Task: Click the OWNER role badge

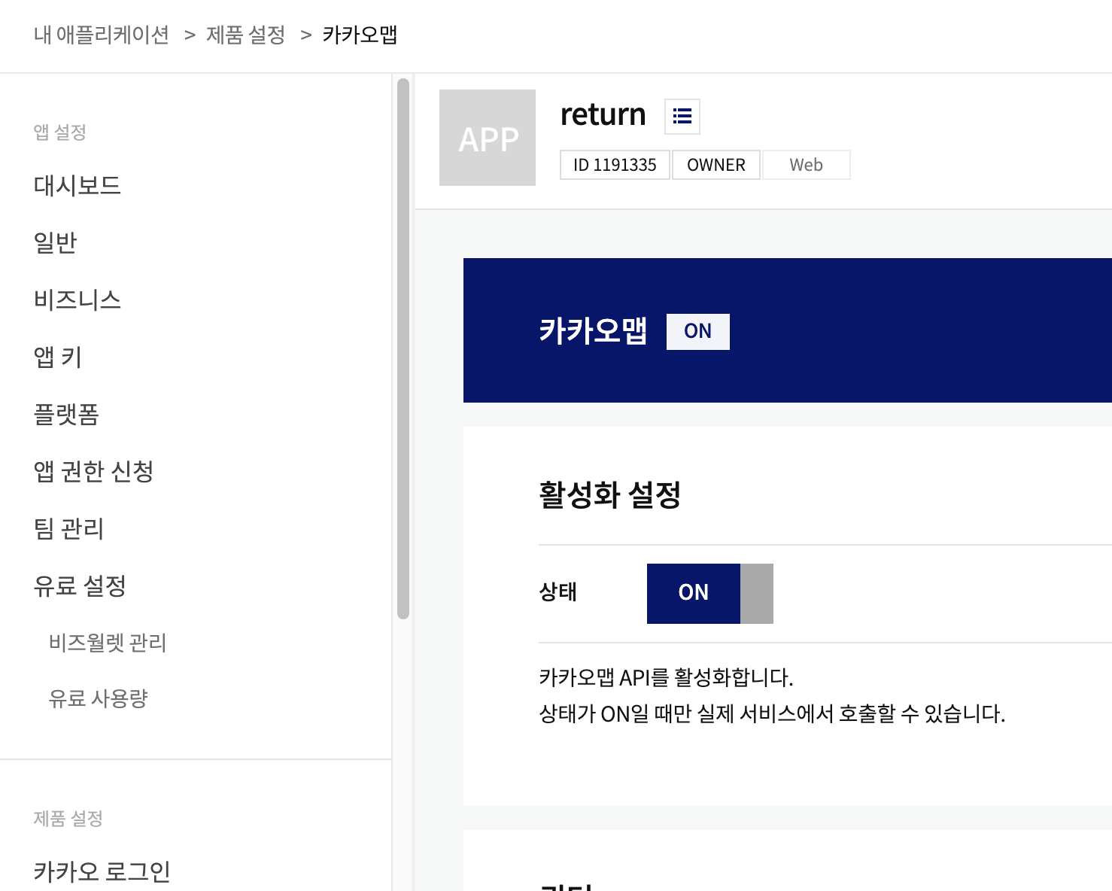Action: (716, 165)
